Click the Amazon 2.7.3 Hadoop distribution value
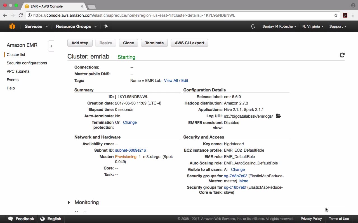The width and height of the screenshot is (358, 223). pyautogui.click(x=236, y=103)
